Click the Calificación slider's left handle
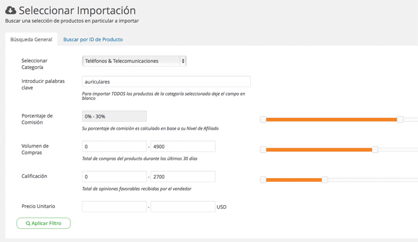 [x=263, y=179]
